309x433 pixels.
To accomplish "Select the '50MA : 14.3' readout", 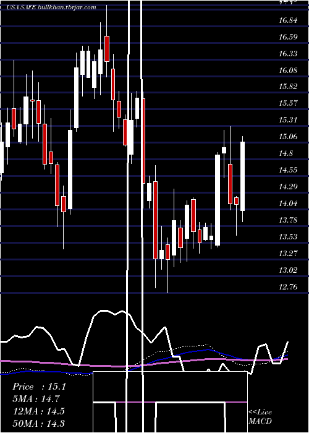I will pyautogui.click(x=38, y=423).
